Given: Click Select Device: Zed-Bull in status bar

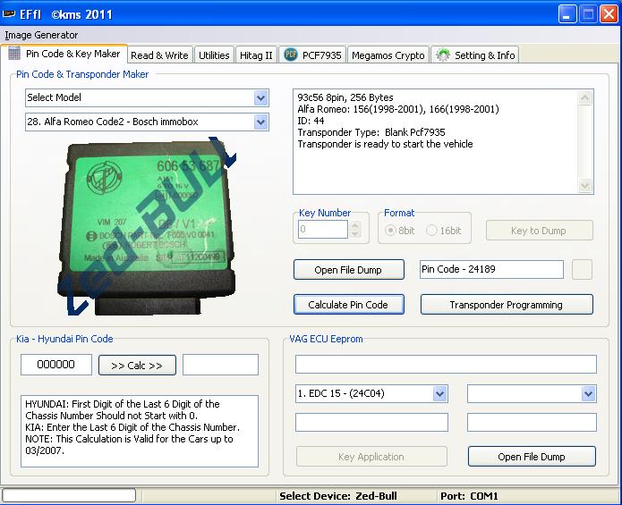Looking at the screenshot, I should (x=338, y=496).
